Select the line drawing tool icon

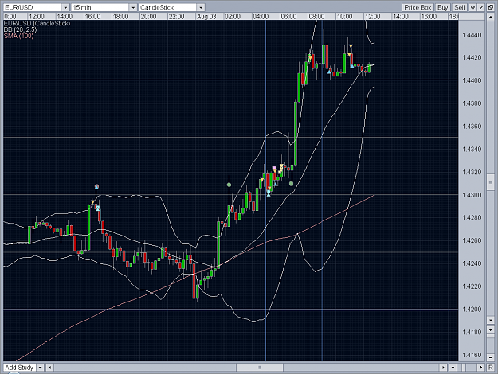481,7
